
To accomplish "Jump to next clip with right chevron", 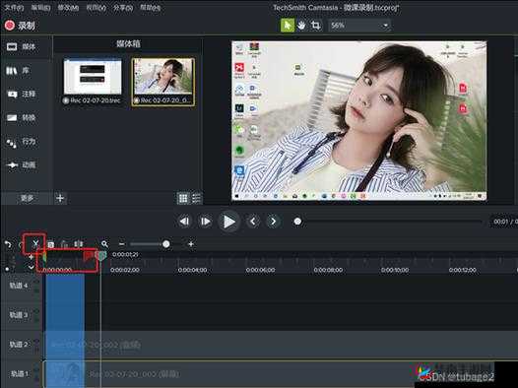I will tap(273, 222).
